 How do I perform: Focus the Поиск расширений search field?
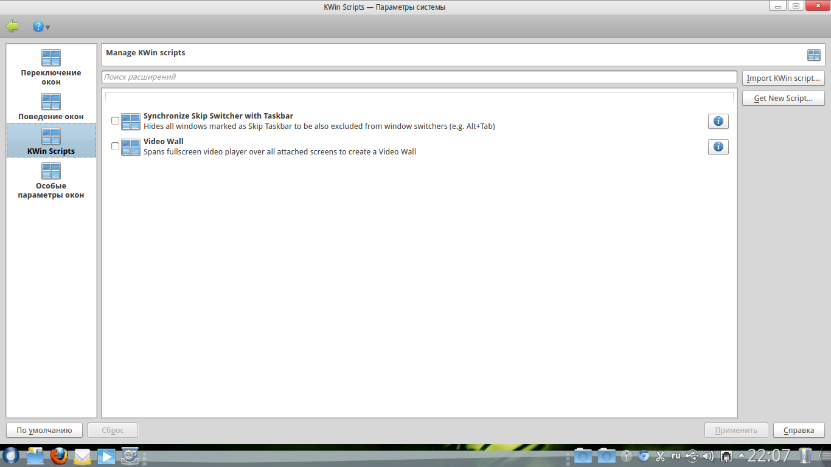pyautogui.click(x=419, y=77)
